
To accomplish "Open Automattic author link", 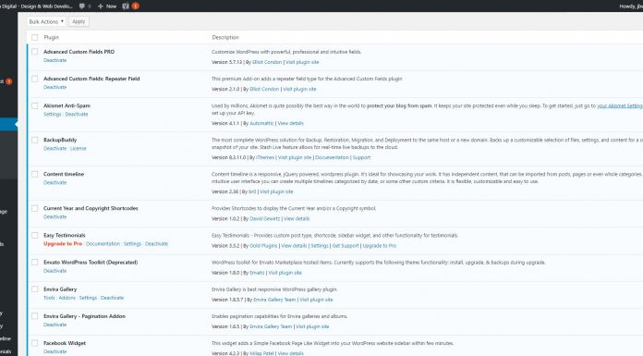I will coord(261,123).
